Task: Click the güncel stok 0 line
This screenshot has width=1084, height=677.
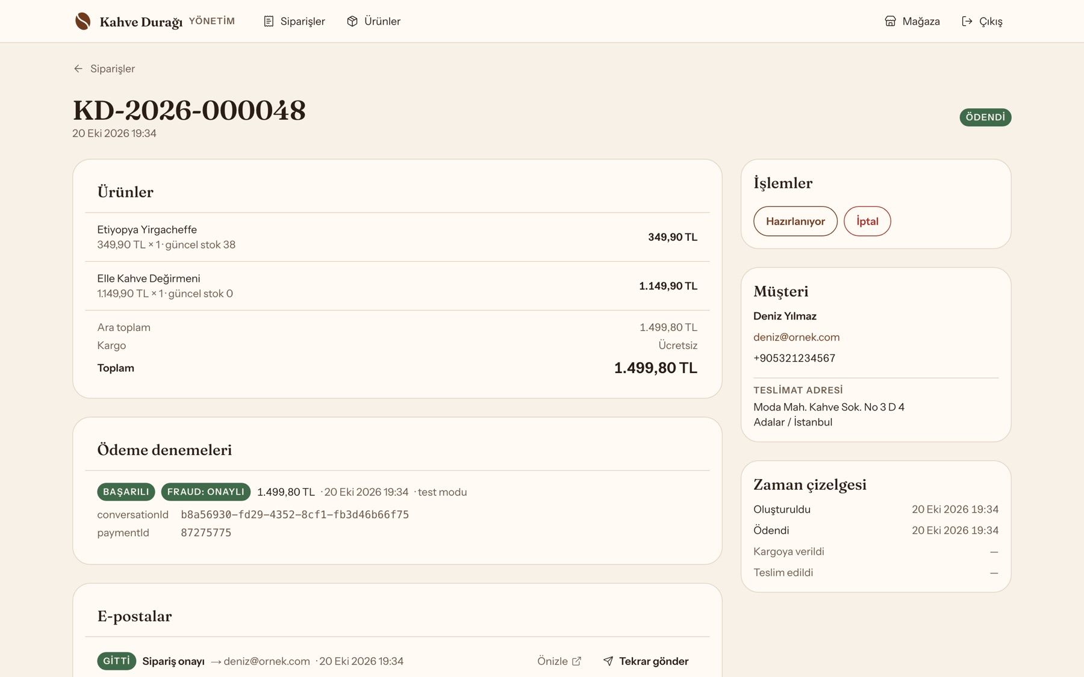Action: coord(165,294)
